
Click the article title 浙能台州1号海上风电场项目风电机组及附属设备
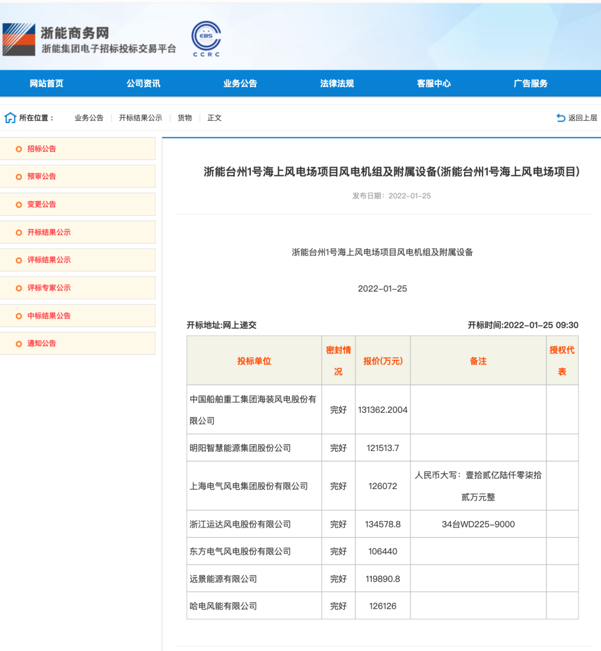pyautogui.click(x=391, y=171)
